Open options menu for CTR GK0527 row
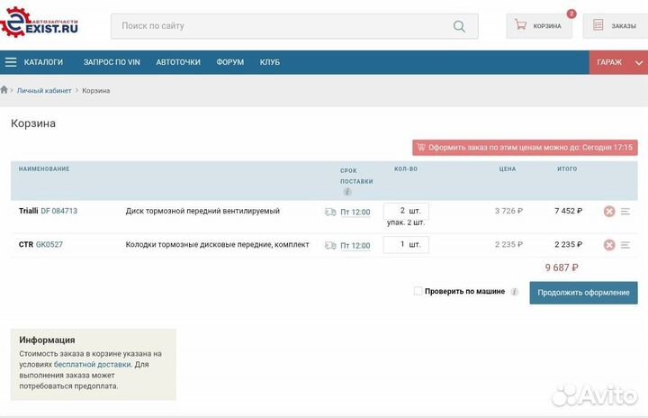The height and width of the screenshot is (418, 648). click(625, 244)
